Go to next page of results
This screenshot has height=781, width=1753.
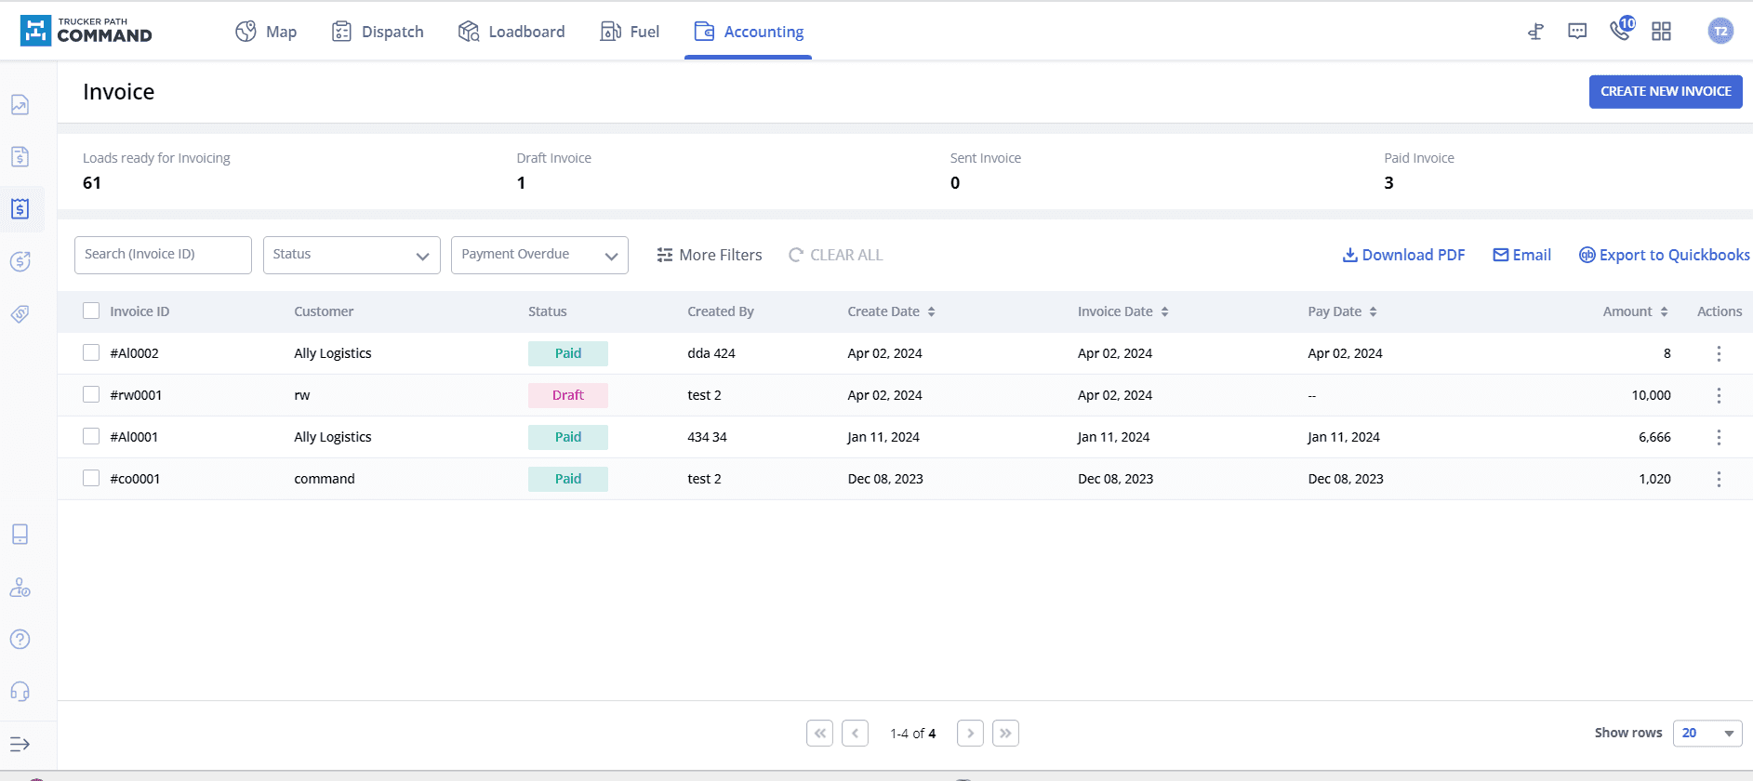point(970,734)
